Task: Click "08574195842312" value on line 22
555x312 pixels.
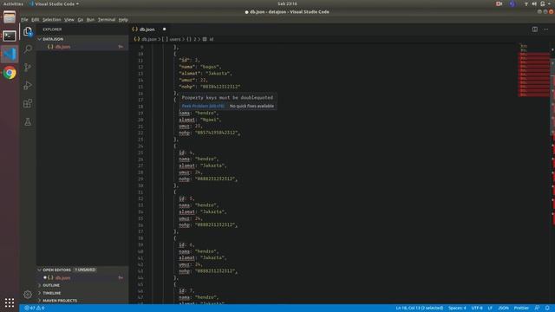Action: pos(216,133)
